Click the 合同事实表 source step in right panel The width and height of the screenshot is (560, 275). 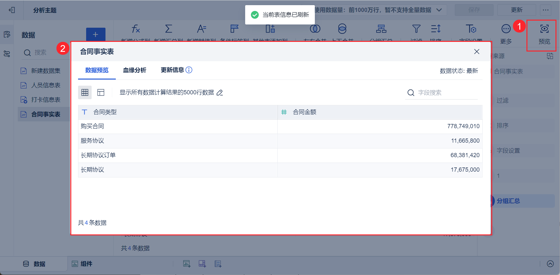[x=523, y=71]
